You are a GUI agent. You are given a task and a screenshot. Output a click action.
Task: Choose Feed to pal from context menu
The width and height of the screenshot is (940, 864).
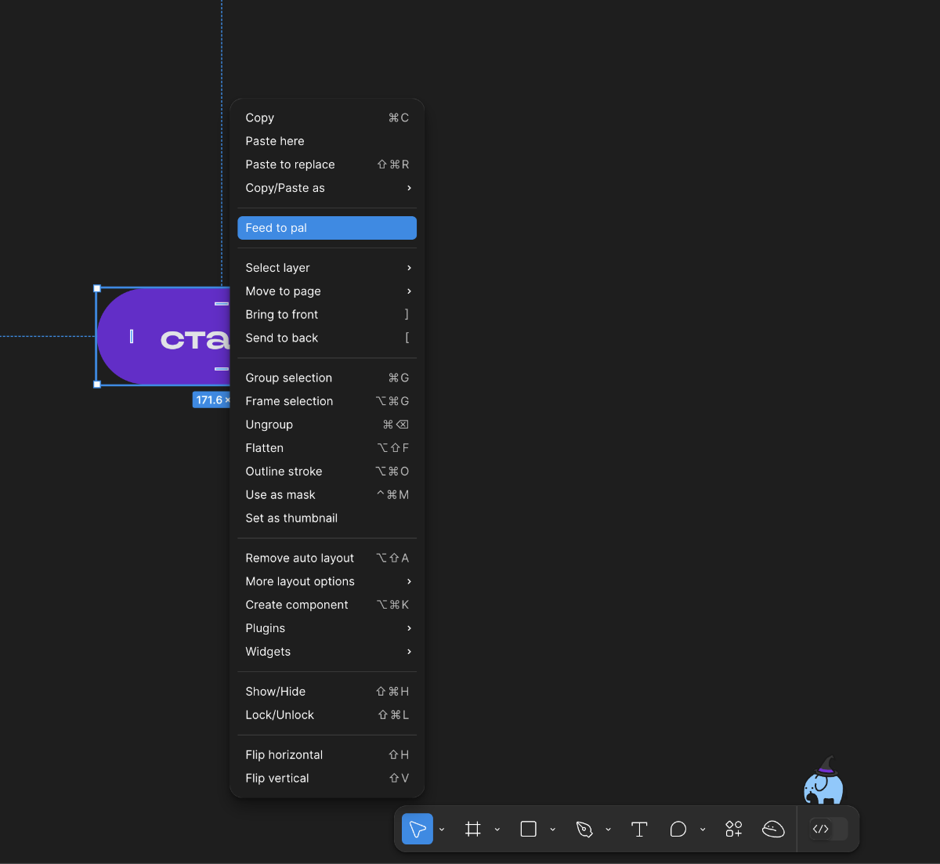pyautogui.click(x=327, y=228)
